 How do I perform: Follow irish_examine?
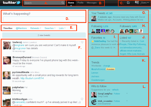pos(117,101)
